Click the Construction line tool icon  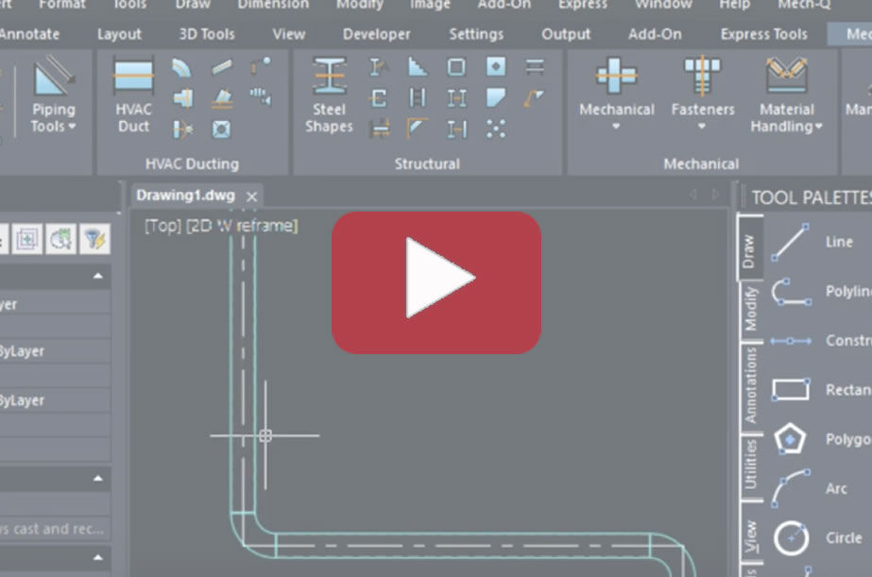click(790, 340)
